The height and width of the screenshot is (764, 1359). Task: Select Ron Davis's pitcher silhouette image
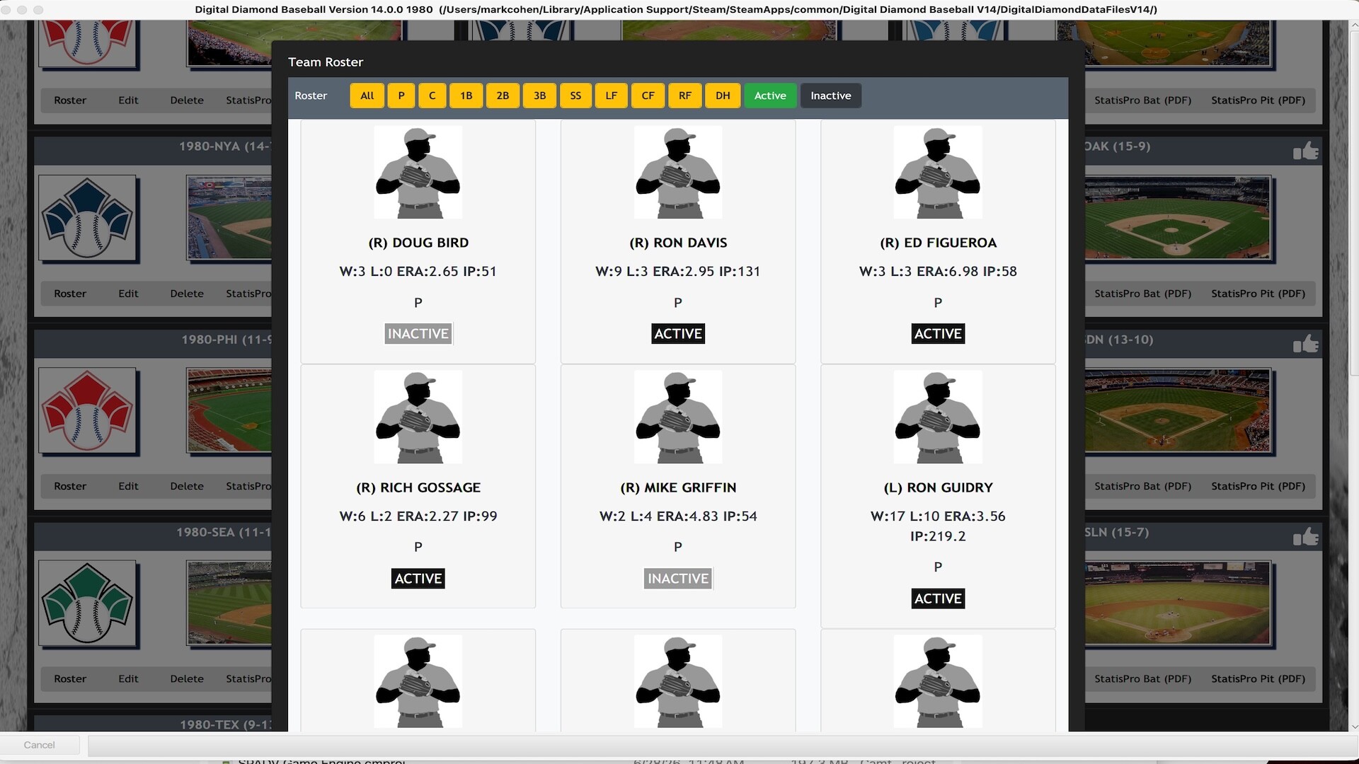[x=678, y=172]
